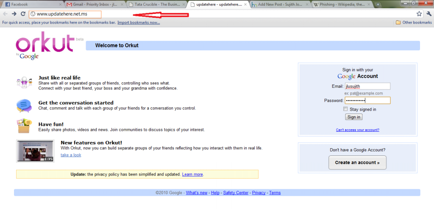Close the Facebook tab
The image size is (434, 209).
click(61, 4)
